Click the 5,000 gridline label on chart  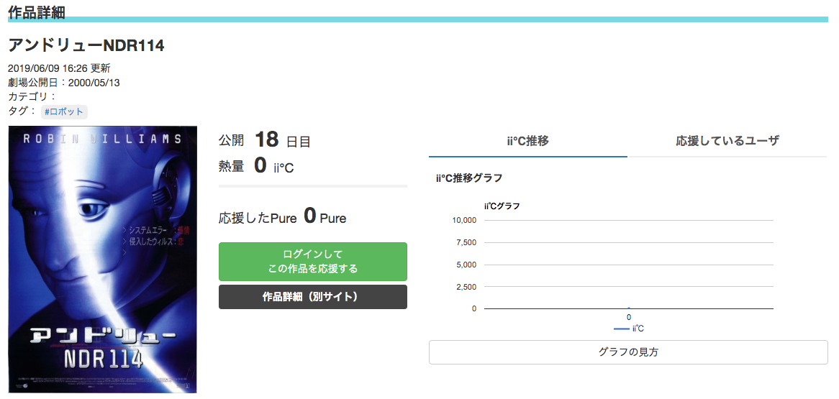pyautogui.click(x=466, y=265)
